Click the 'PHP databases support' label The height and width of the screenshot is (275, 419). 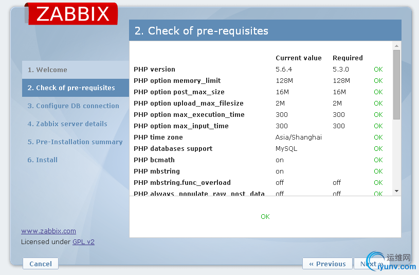pyautogui.click(x=173, y=149)
